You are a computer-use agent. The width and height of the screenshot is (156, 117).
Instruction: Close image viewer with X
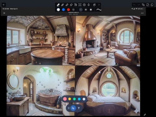click(4, 13)
